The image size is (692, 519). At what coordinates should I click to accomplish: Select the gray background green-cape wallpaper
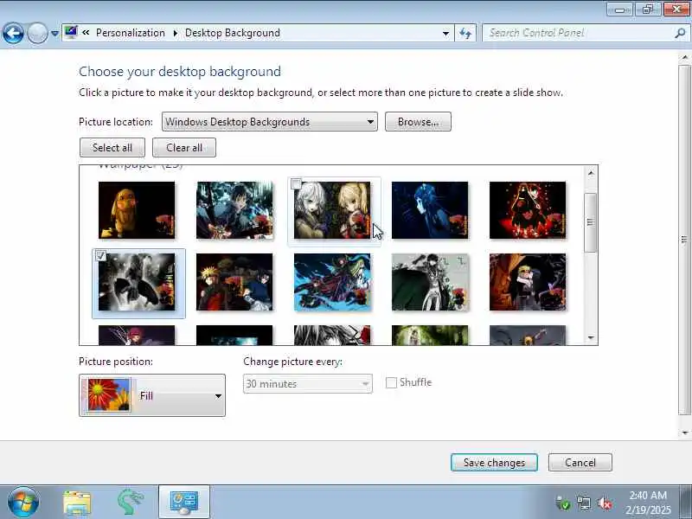coord(430,282)
